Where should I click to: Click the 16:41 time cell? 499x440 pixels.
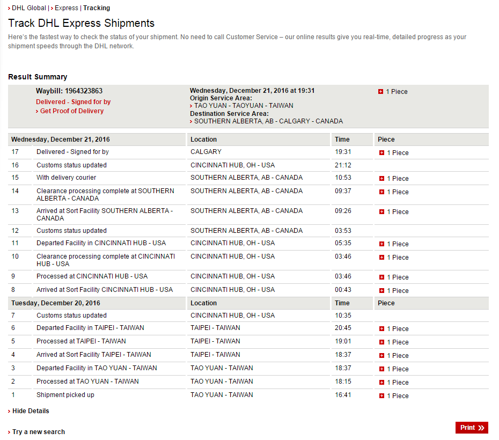(343, 395)
